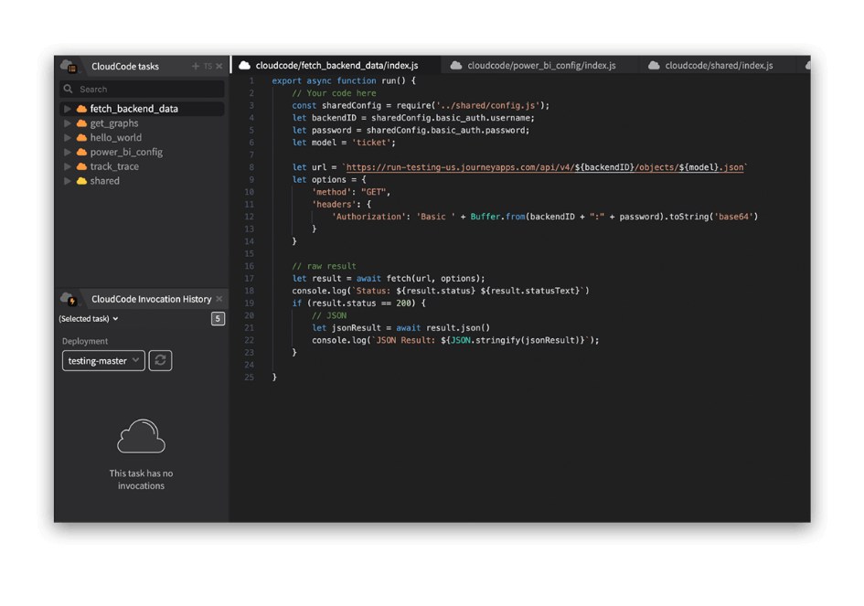Open the (Selected task) filter dropdown
The height and width of the screenshot is (606, 864).
pyautogui.click(x=89, y=319)
